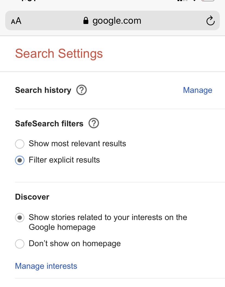
Task: Click the 'Don't show on homepage' label text
Action: pos(75,244)
